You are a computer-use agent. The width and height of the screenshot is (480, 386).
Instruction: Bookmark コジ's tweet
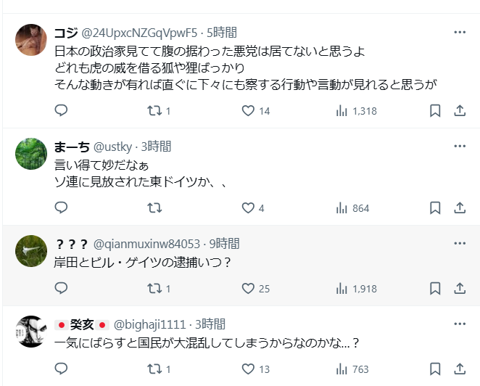pos(435,111)
